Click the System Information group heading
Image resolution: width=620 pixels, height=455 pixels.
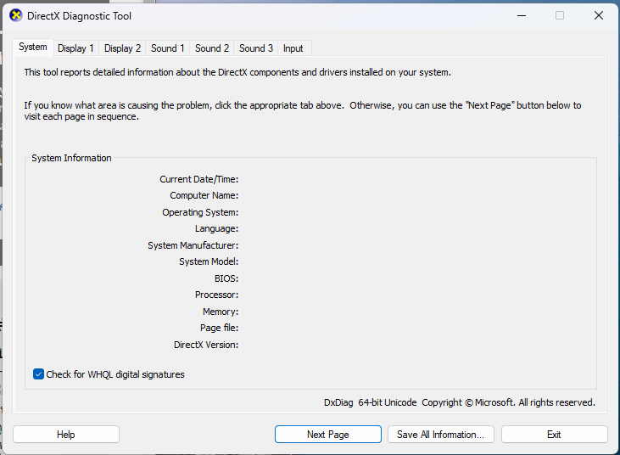point(71,158)
